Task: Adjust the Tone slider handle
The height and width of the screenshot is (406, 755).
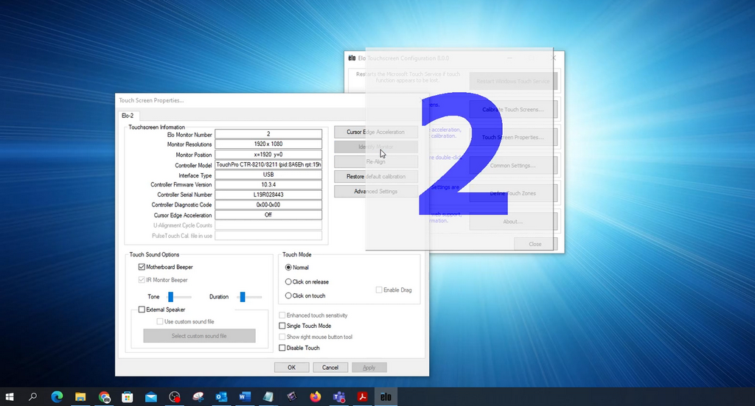Action: [x=170, y=297]
